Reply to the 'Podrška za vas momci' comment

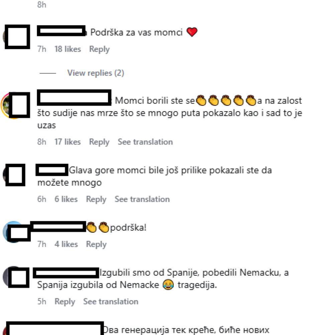coord(99,49)
